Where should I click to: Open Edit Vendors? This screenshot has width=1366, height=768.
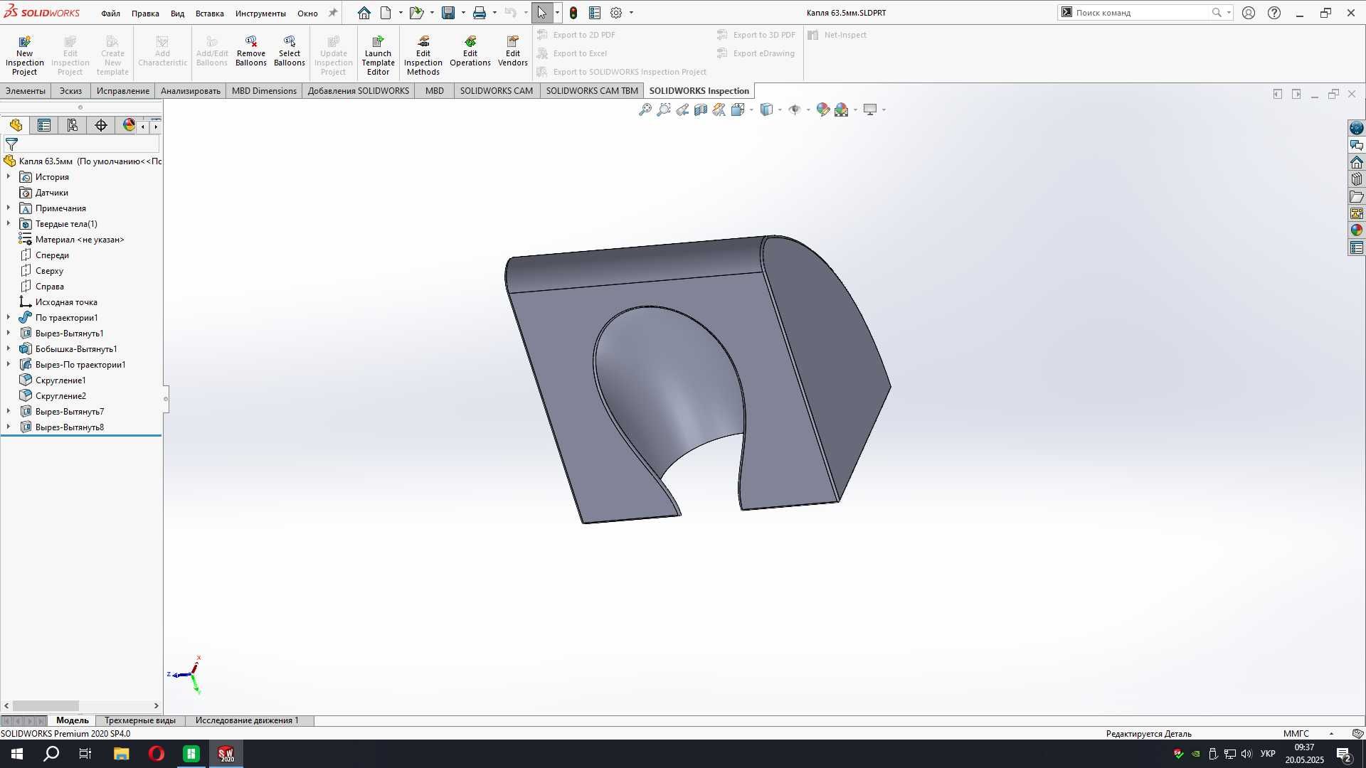click(x=513, y=50)
